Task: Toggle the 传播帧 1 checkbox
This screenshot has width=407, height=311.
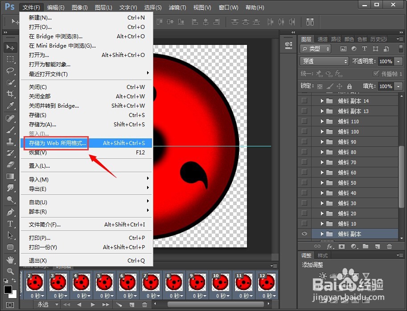Action: 376,73
